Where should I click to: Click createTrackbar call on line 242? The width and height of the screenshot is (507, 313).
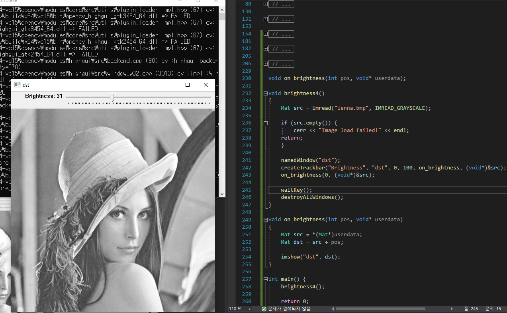(x=393, y=168)
